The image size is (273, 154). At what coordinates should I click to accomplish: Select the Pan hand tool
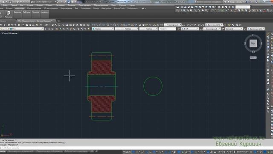52,25
